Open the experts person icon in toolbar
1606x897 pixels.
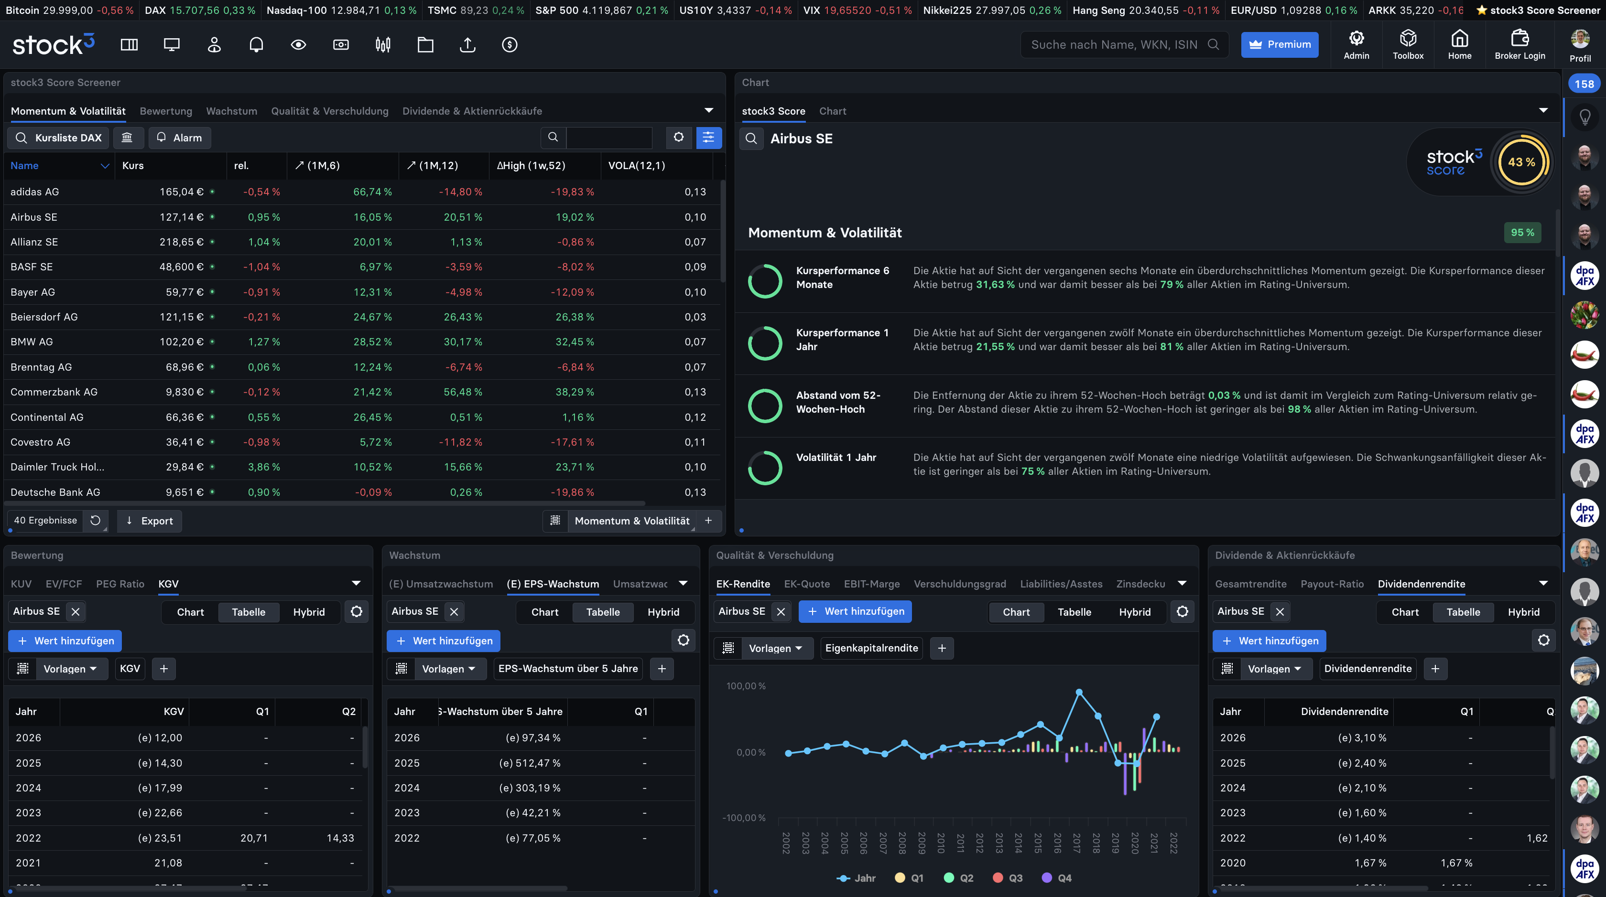coord(214,45)
